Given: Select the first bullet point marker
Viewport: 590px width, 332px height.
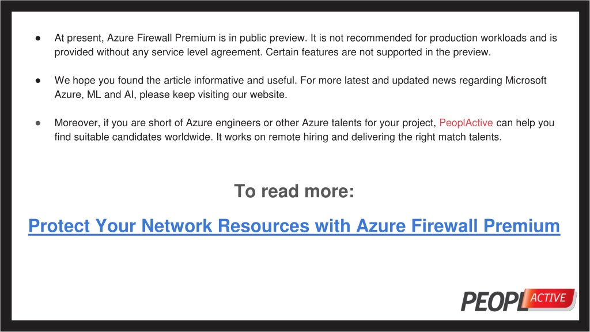Looking at the screenshot, I should (38, 38).
